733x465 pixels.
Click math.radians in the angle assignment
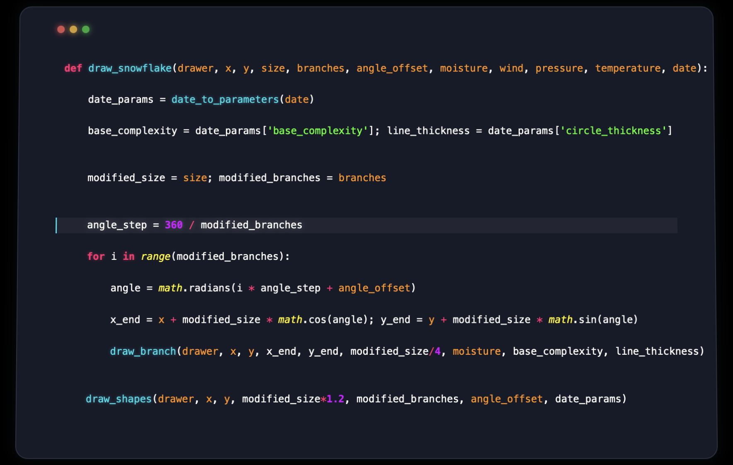194,288
